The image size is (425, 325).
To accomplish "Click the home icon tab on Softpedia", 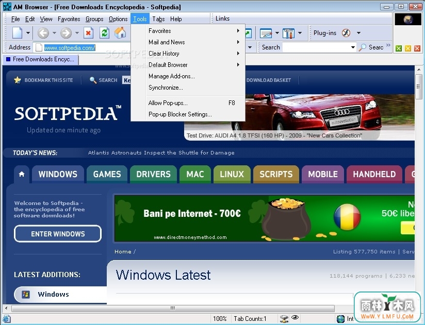I will 22,174.
